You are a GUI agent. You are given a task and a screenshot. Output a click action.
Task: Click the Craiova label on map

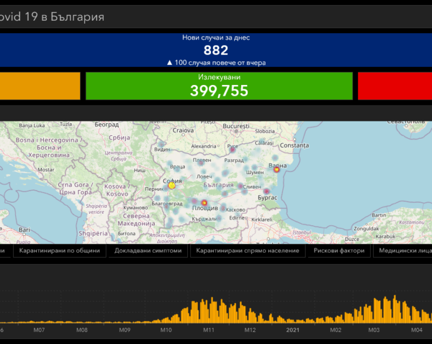[183, 131]
